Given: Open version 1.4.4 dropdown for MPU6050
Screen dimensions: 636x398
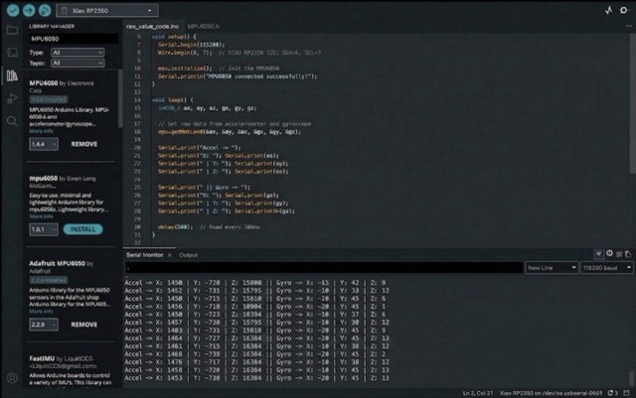Looking at the screenshot, I should click(44, 144).
